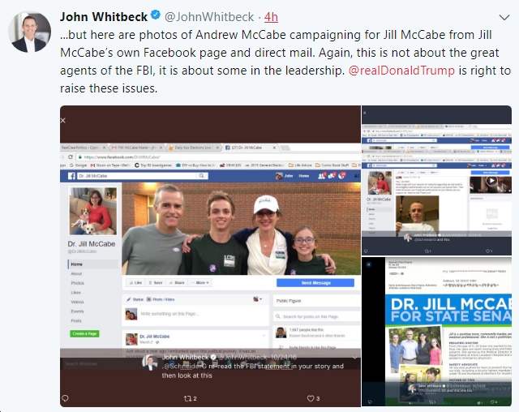Select the Photos item in the Facebook sidebar
519x412 pixels.
click(77, 283)
